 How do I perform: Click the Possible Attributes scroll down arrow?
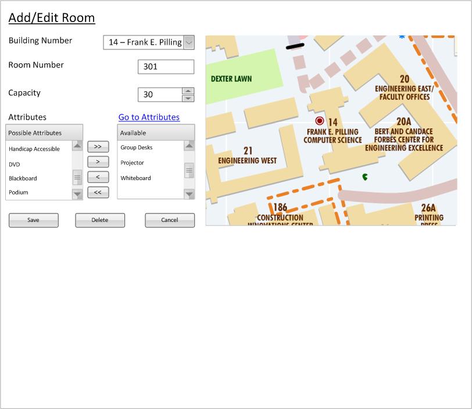(x=77, y=195)
